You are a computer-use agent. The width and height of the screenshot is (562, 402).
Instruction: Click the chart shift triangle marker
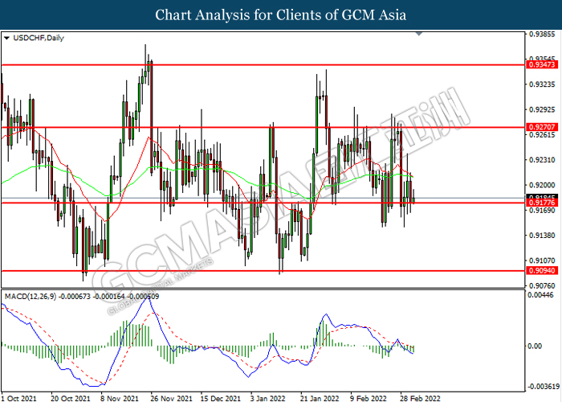[x=419, y=34]
